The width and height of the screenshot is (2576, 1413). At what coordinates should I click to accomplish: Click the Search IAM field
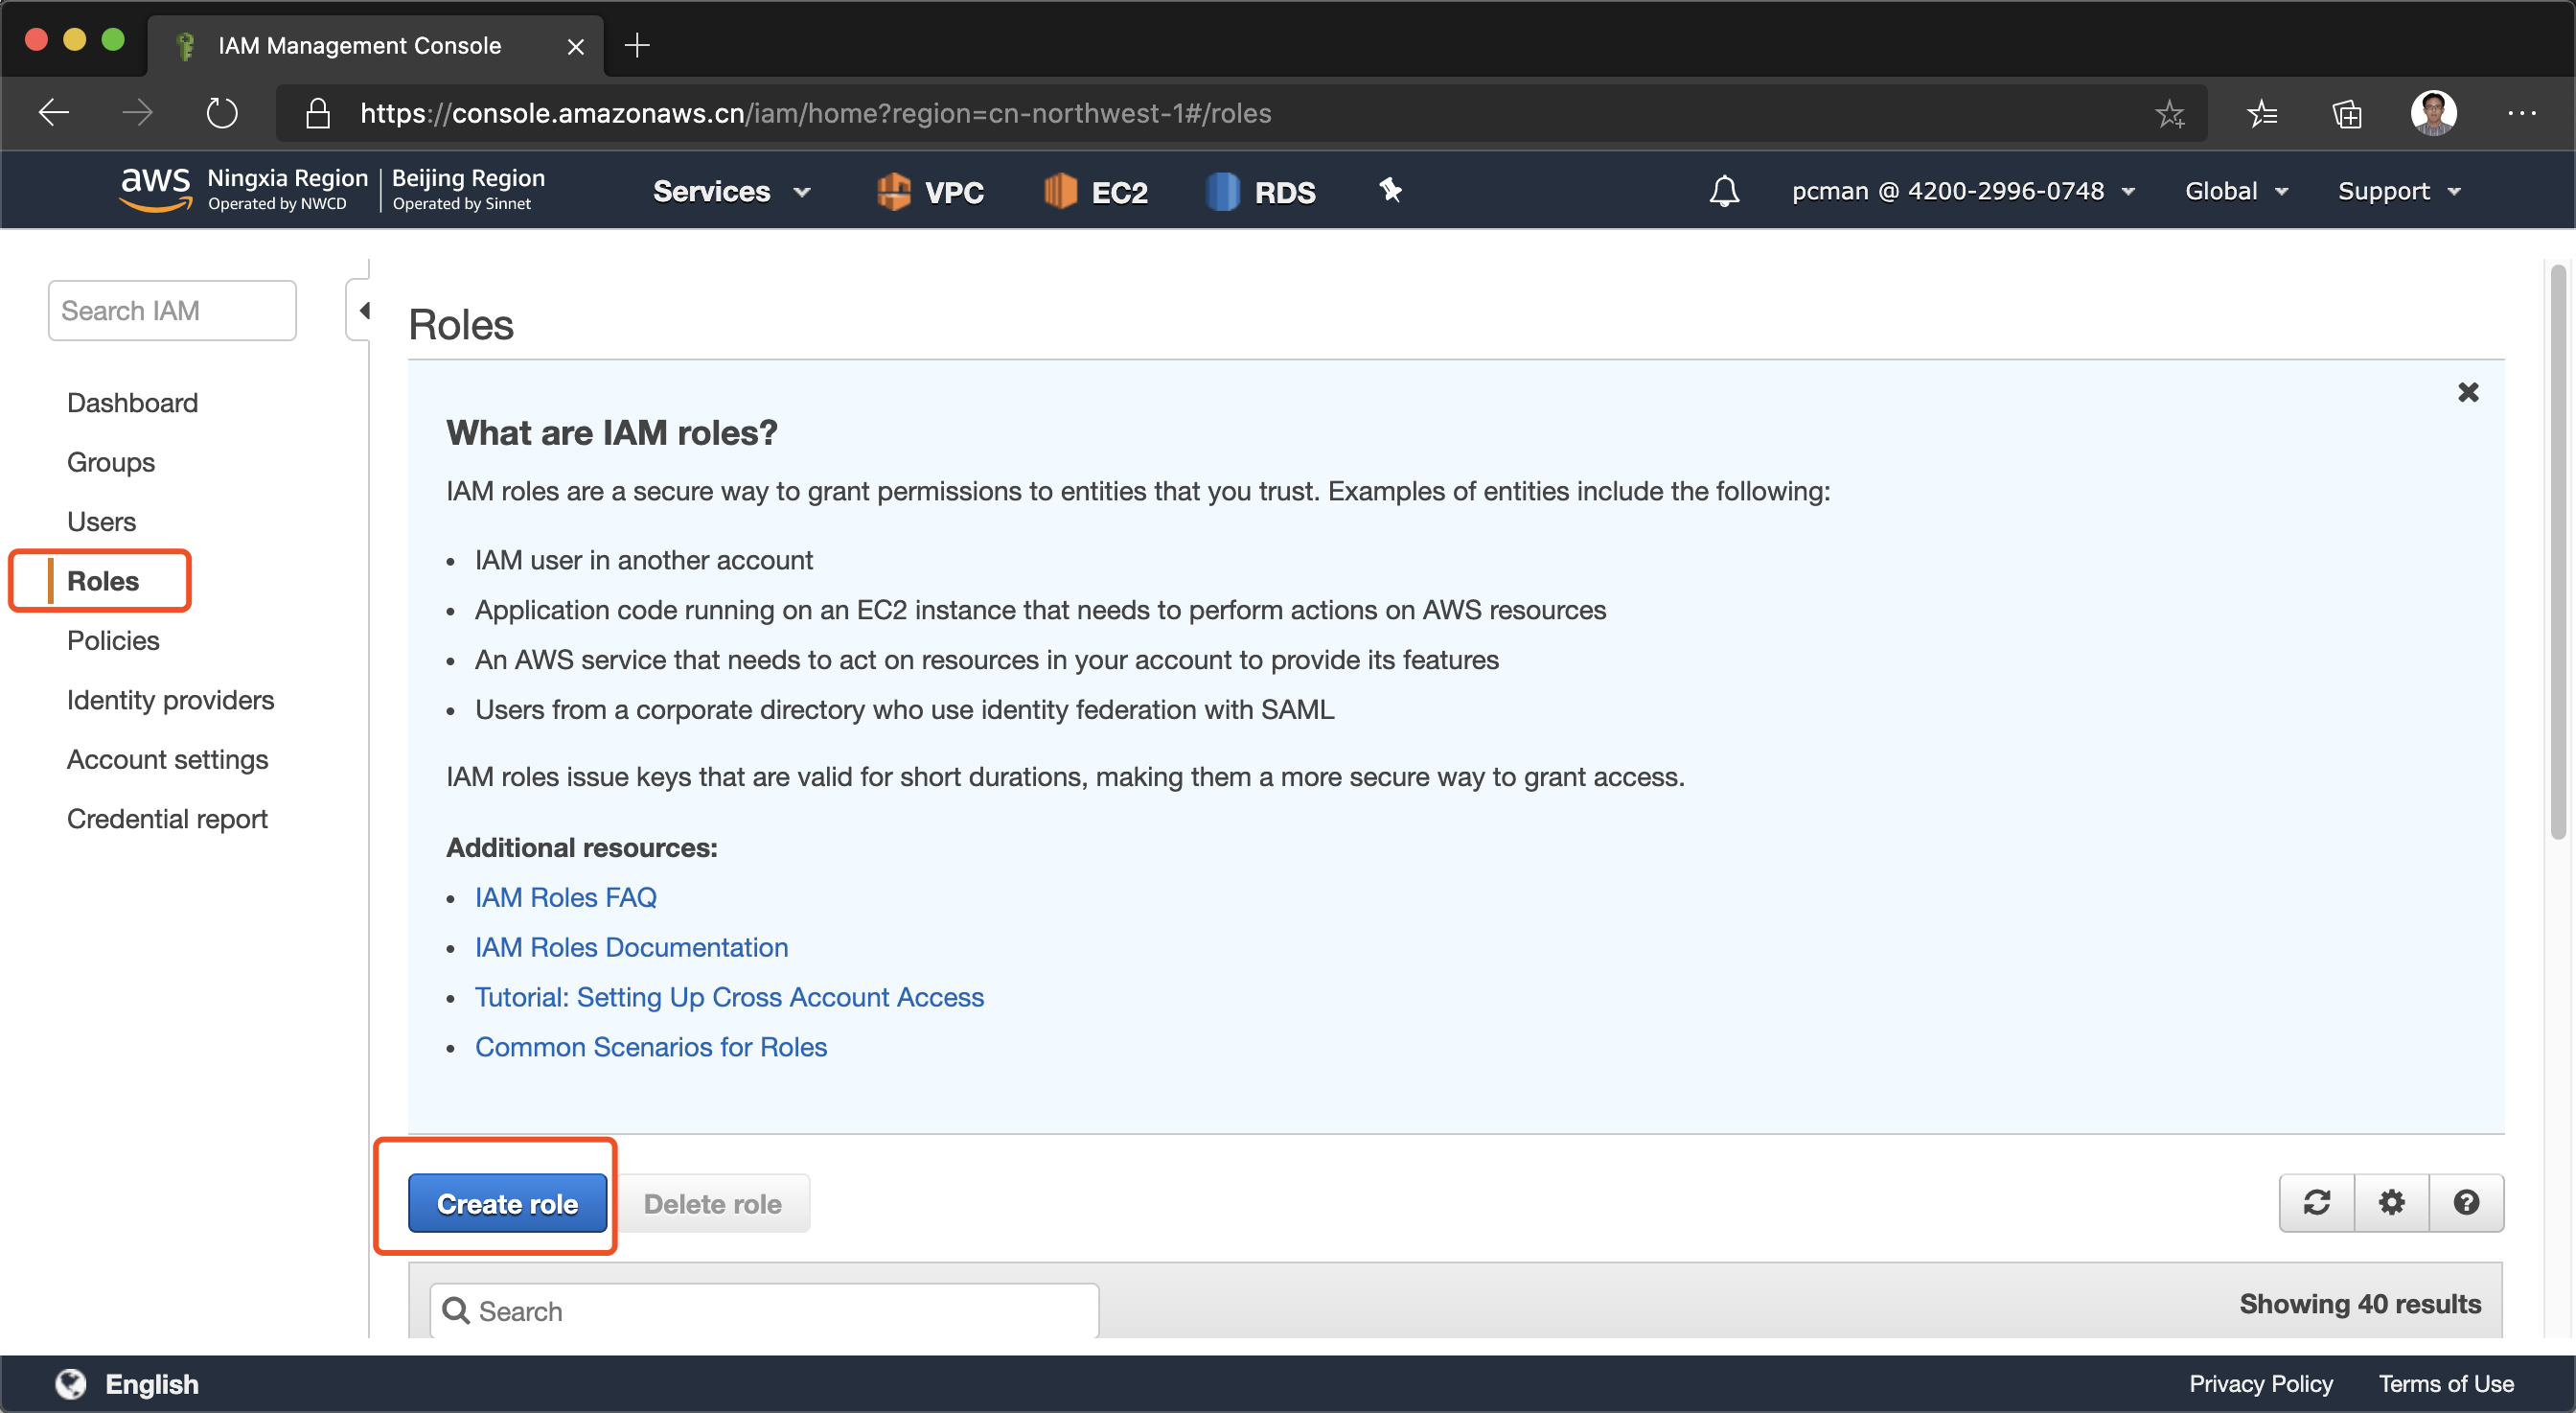point(172,311)
